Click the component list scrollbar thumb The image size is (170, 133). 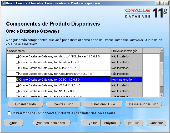click(x=162, y=75)
